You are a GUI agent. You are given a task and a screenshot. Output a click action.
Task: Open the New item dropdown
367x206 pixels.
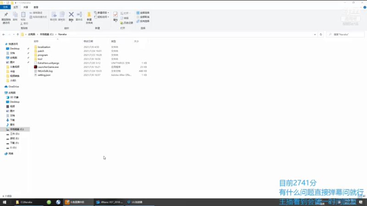(x=101, y=13)
